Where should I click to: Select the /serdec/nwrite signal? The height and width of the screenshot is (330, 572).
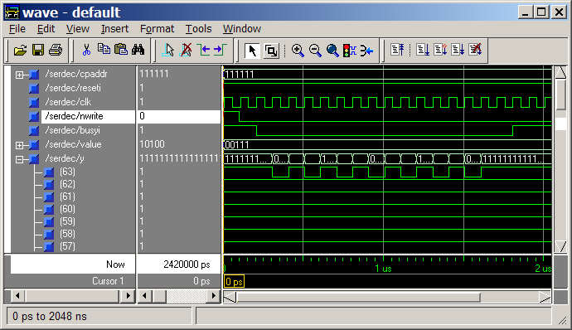click(74, 116)
